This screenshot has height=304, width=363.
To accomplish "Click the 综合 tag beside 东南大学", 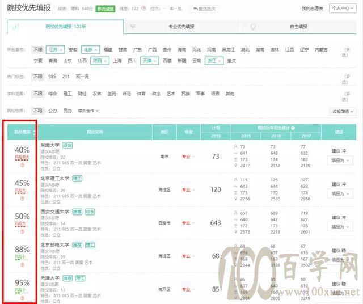I will tap(67, 145).
